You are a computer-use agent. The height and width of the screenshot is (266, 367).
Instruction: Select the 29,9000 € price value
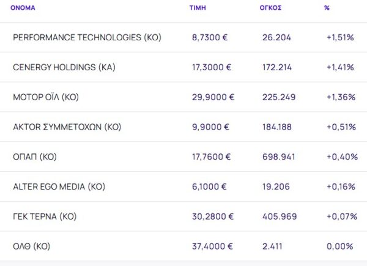213,97
